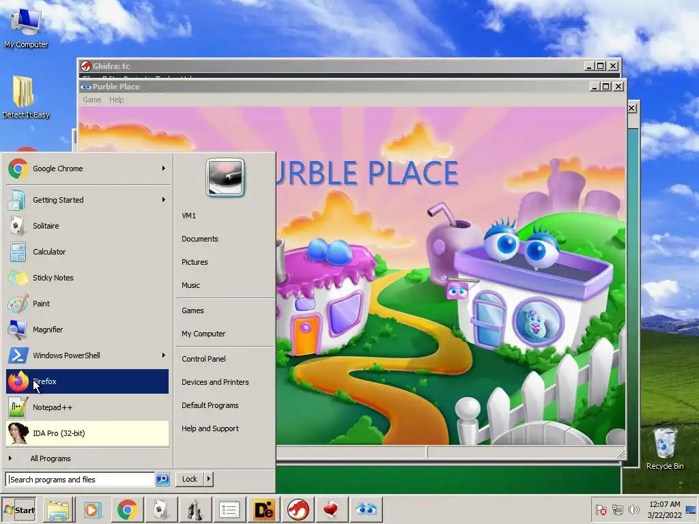Viewport: 699px width, 524px height.
Task: Select the Recycle Bin desktop icon
Action: click(x=665, y=448)
